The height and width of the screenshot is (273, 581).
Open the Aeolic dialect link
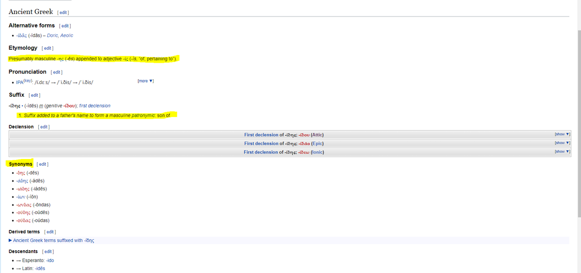point(67,36)
